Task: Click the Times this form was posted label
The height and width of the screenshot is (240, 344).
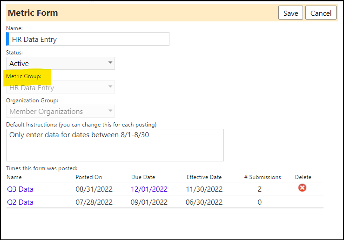Action: pos(42,168)
